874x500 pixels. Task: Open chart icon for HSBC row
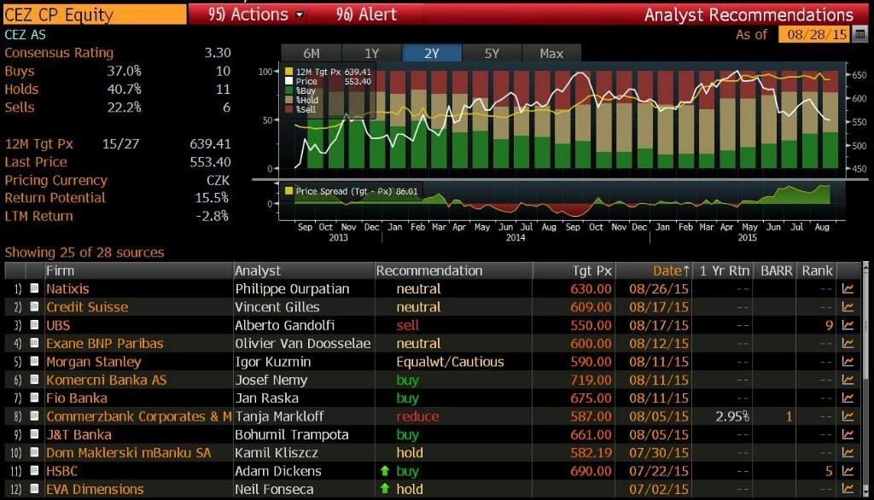click(x=848, y=471)
